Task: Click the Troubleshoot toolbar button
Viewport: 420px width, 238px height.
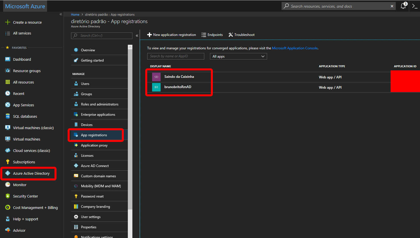Action: [x=241, y=35]
